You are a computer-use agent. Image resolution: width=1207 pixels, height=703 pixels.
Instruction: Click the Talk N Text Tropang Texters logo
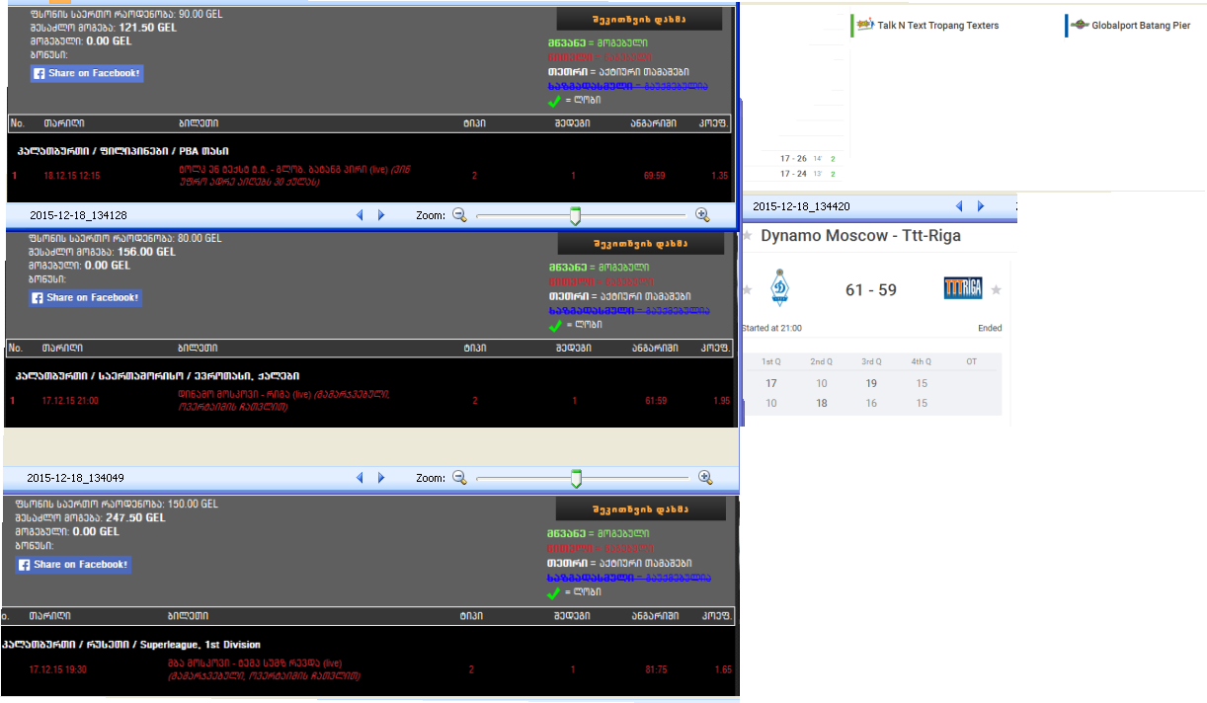pyautogui.click(x=865, y=25)
